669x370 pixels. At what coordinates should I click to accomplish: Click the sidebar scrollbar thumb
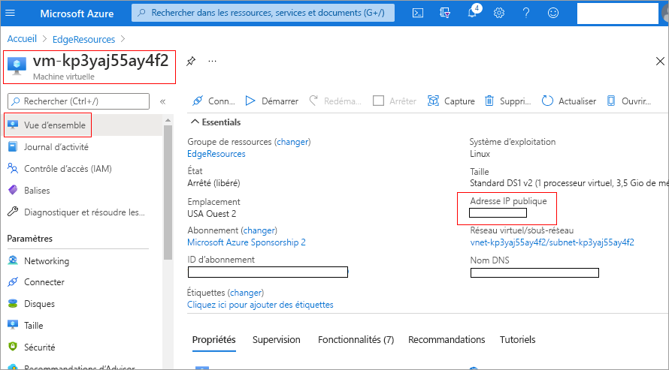(168, 192)
